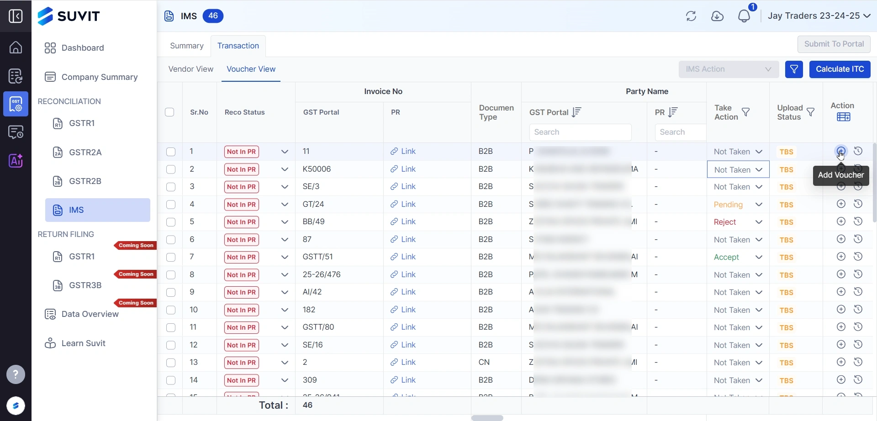Screen dimensions: 877x421
Task: Select row 2 checkbox for K50006
Action: [x=171, y=169]
